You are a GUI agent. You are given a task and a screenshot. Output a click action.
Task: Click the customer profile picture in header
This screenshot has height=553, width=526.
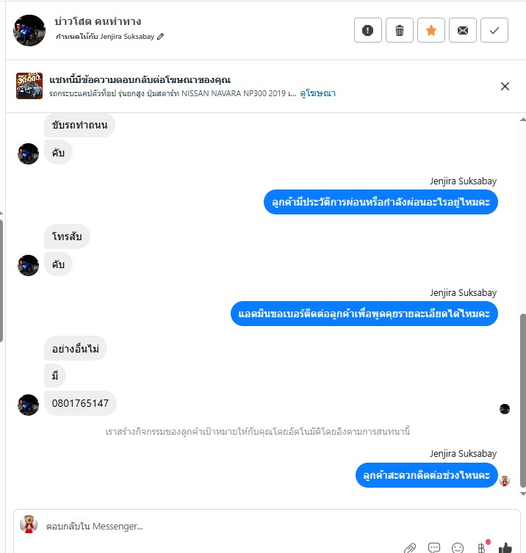coord(29,30)
